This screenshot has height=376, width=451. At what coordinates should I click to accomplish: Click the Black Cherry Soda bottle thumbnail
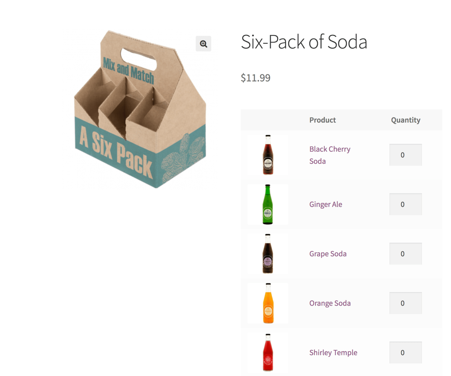pyautogui.click(x=268, y=155)
